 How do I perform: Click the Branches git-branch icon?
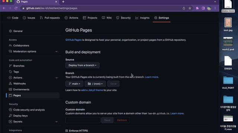pos(10,66)
